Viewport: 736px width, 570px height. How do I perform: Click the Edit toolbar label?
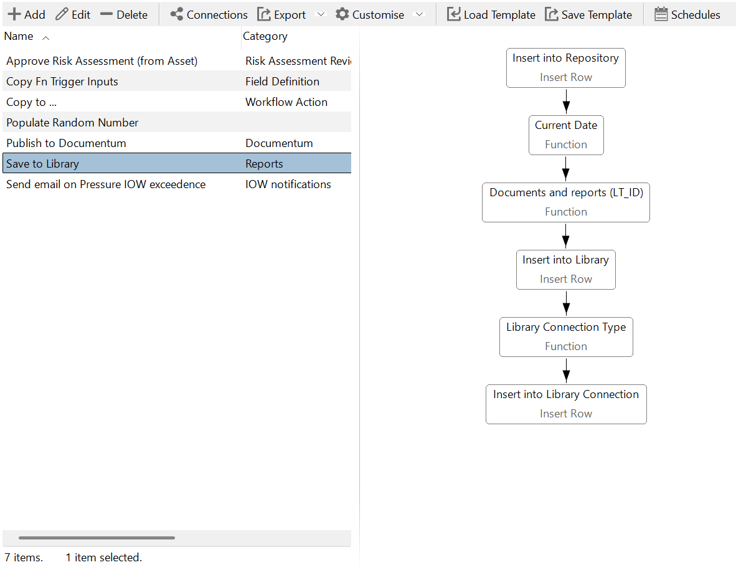(81, 14)
